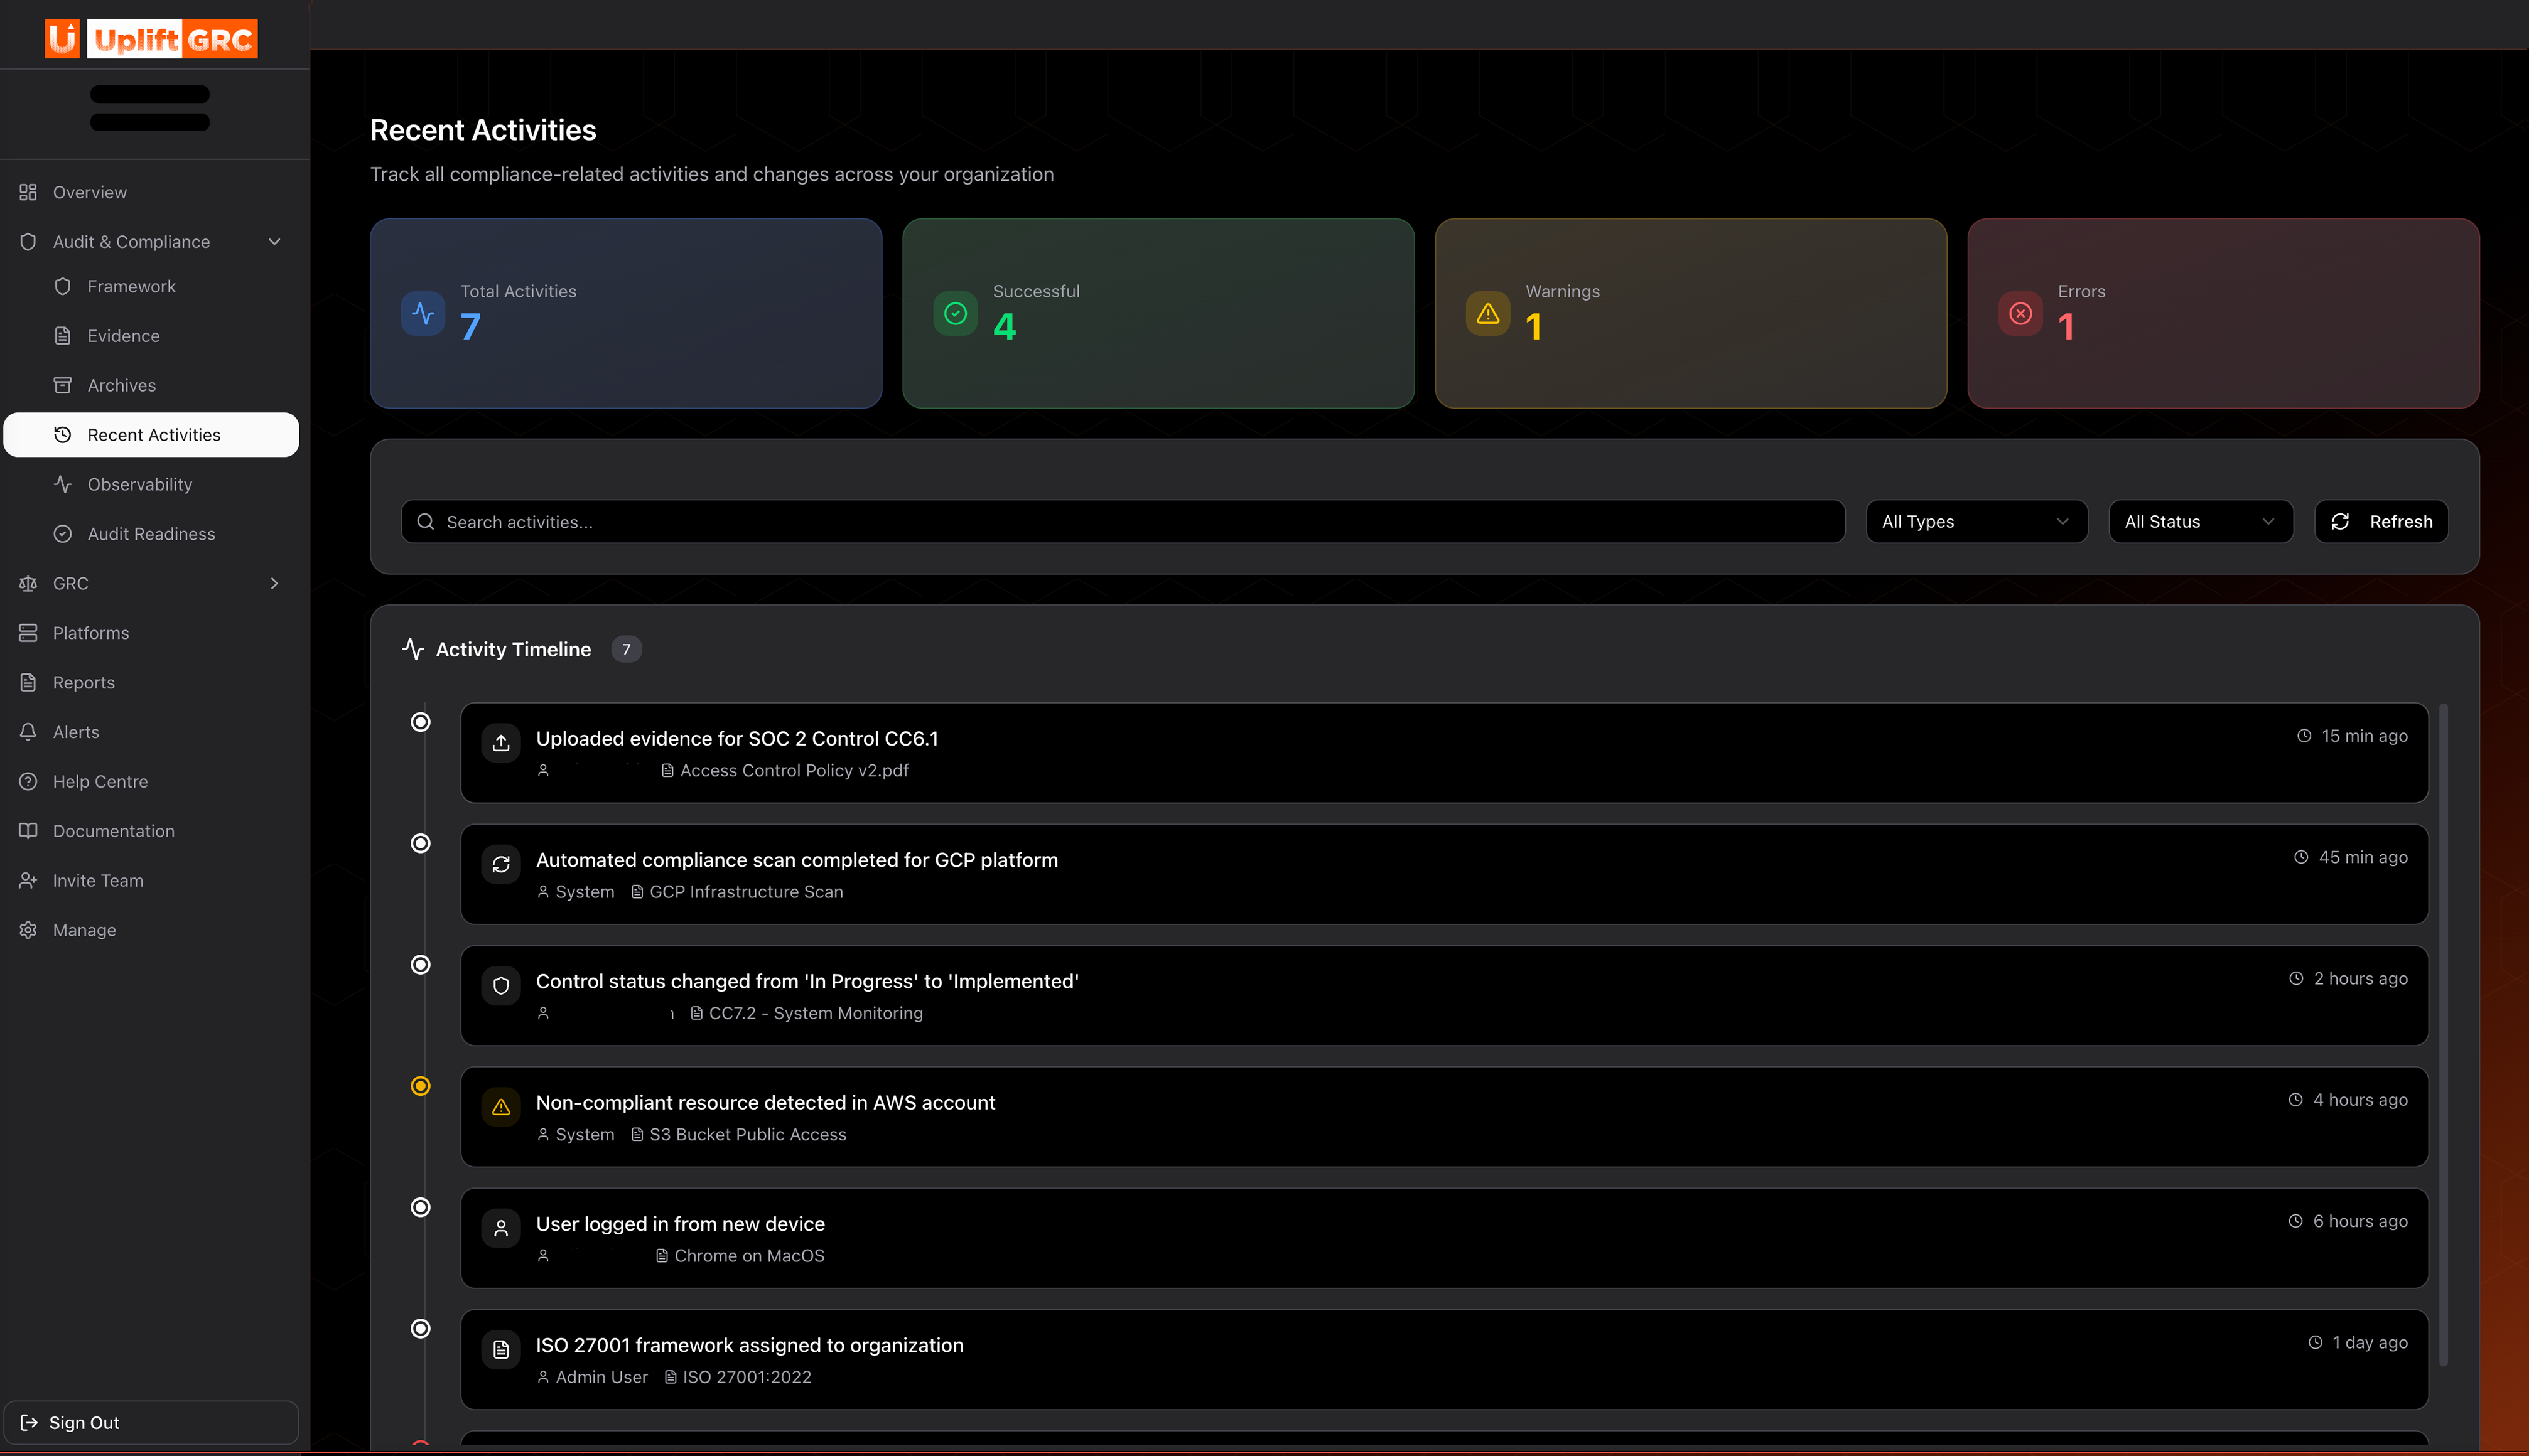Screen dimensions: 2529x1456
Task: Click 'CC7.2 - System Monitoring' text
Action: pyautogui.click(x=816, y=1013)
